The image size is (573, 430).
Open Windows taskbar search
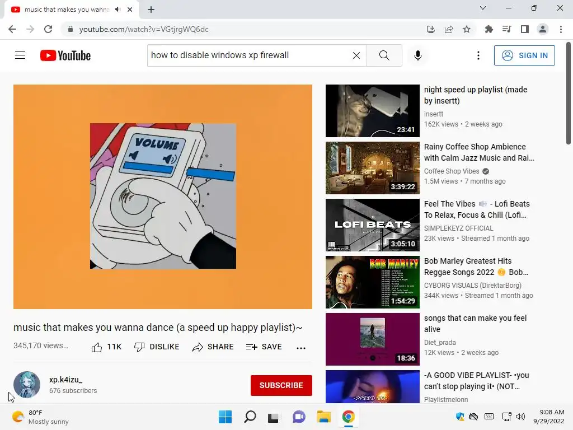coord(250,417)
